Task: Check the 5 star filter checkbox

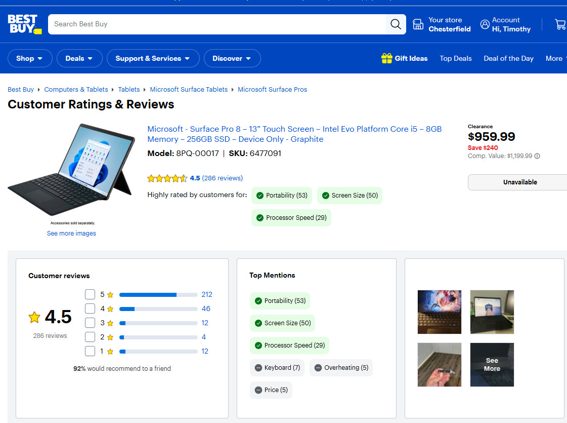Action: (x=90, y=294)
